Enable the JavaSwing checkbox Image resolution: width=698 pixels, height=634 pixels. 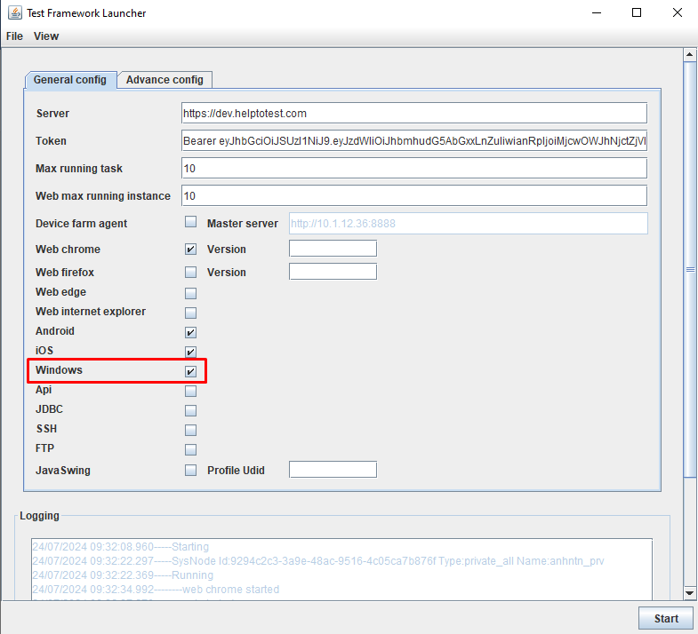[190, 470]
